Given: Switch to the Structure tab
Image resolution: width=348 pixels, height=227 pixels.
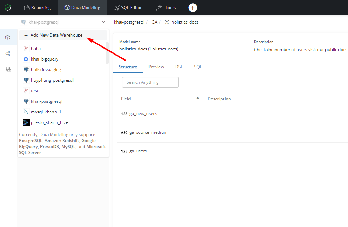Looking at the screenshot, I should click(x=128, y=67).
